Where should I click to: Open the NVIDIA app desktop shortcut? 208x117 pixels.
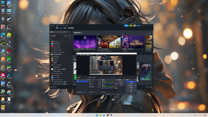[3, 43]
